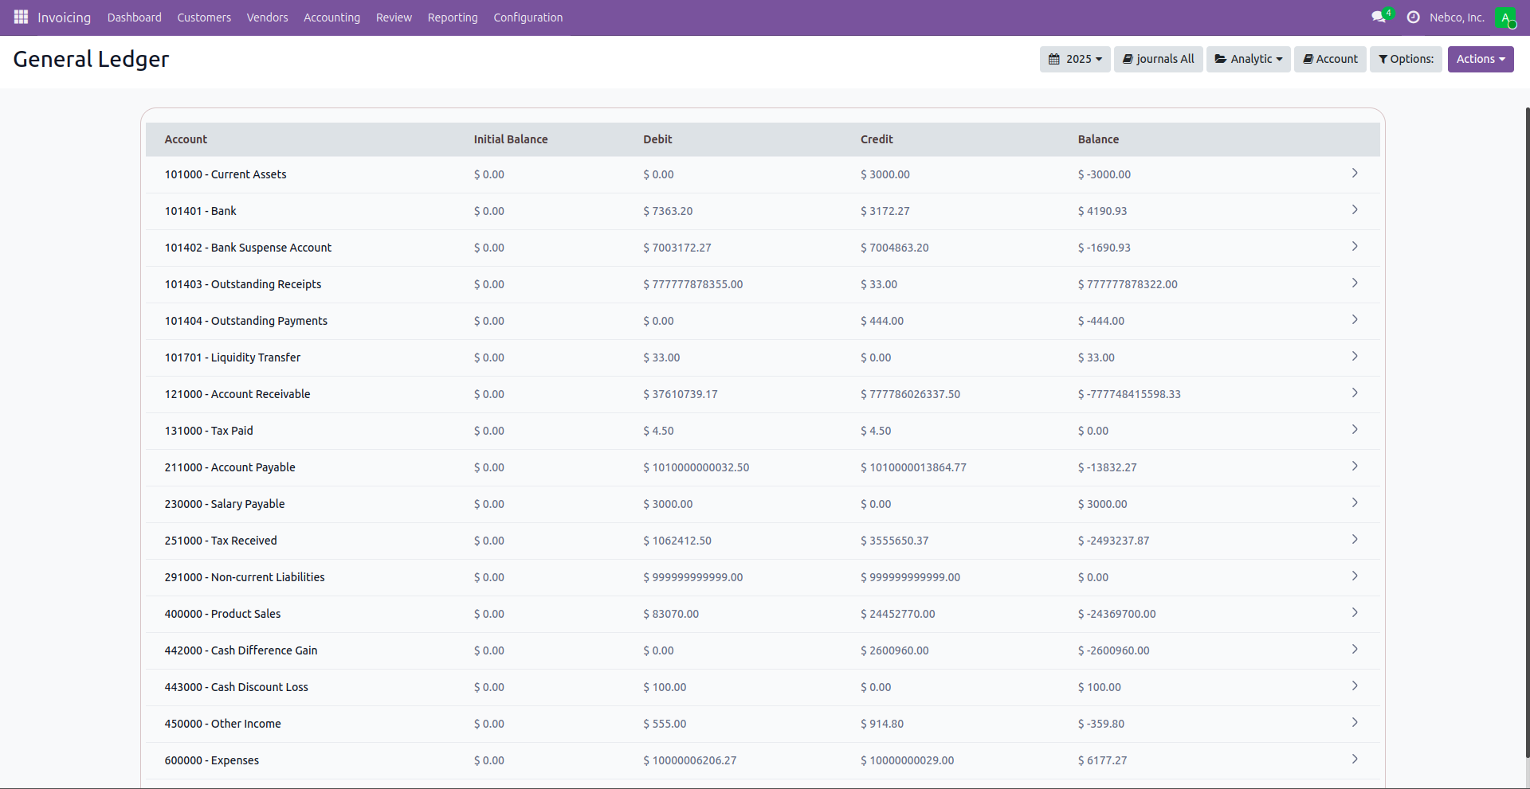
Task: Open the Options filter button
Action: (1406, 59)
